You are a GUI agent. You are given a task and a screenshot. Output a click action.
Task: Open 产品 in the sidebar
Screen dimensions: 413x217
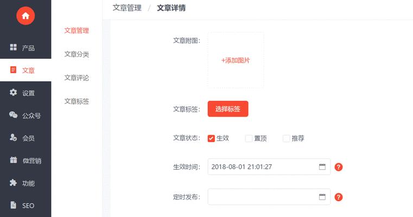click(26, 48)
